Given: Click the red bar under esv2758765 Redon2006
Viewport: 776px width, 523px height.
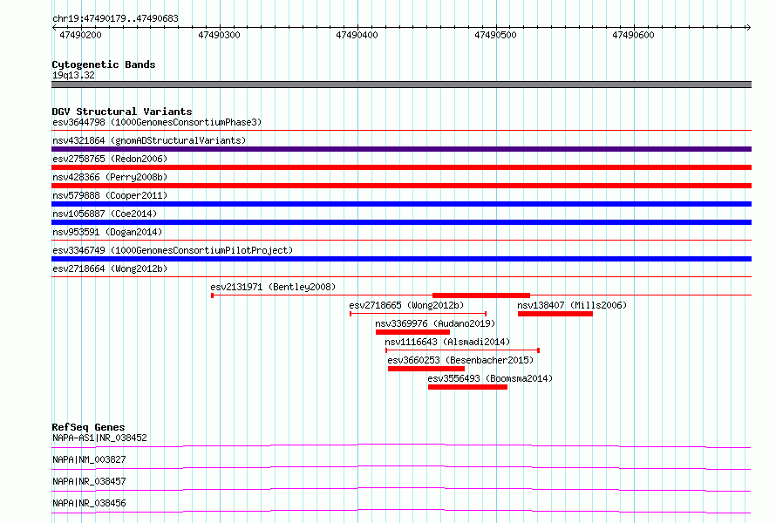Looking at the screenshot, I should [x=401, y=167].
